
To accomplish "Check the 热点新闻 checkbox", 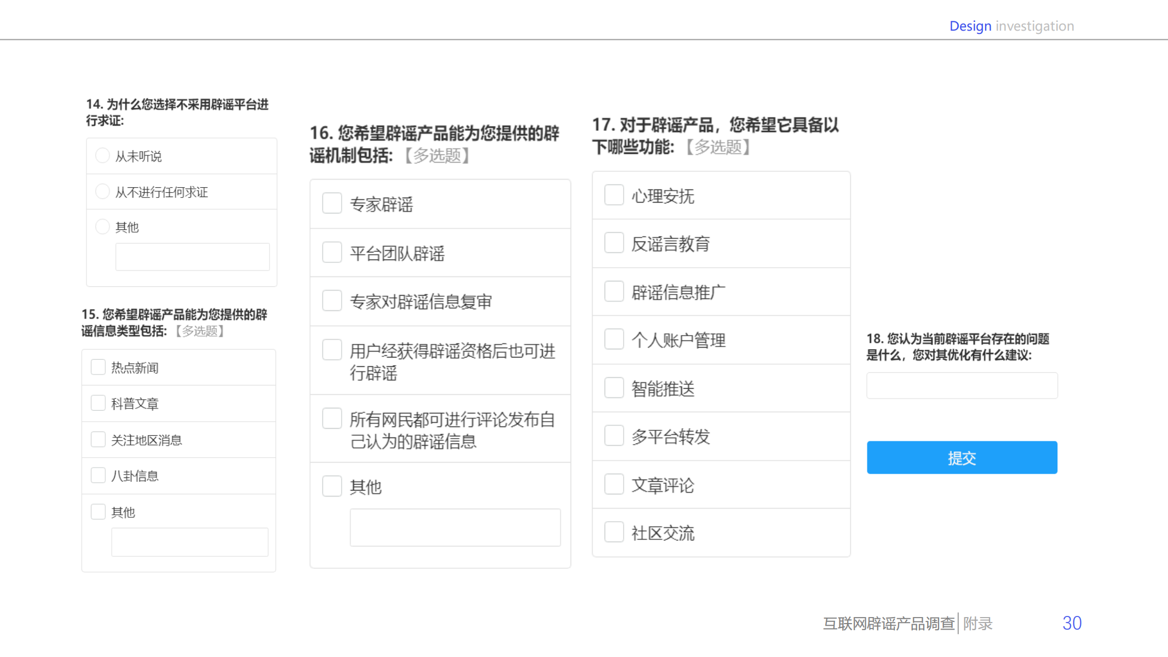I will pyautogui.click(x=98, y=366).
